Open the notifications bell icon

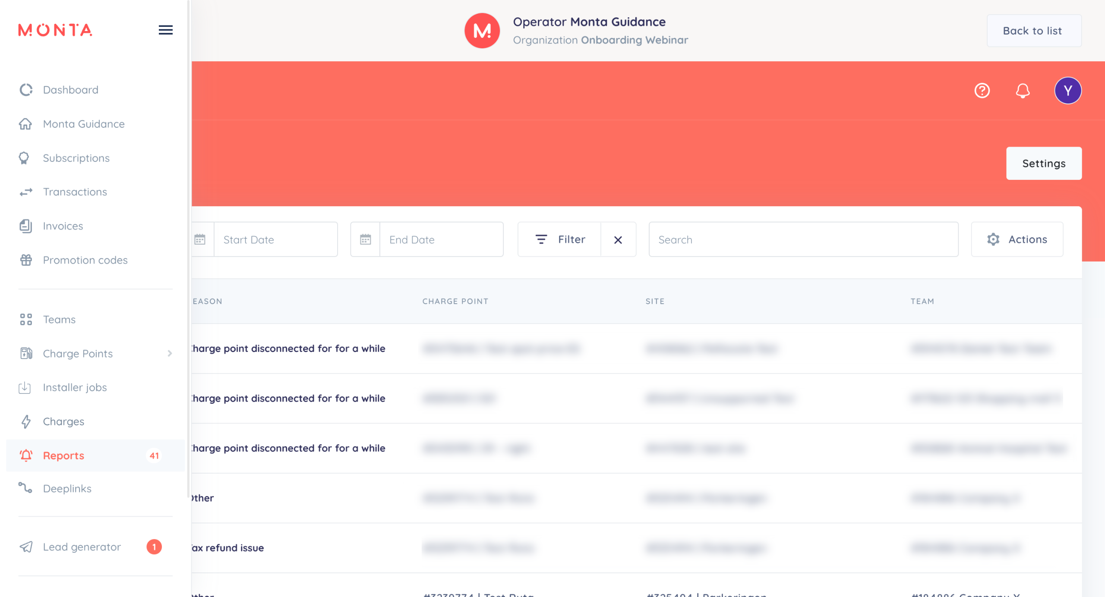click(x=1023, y=91)
